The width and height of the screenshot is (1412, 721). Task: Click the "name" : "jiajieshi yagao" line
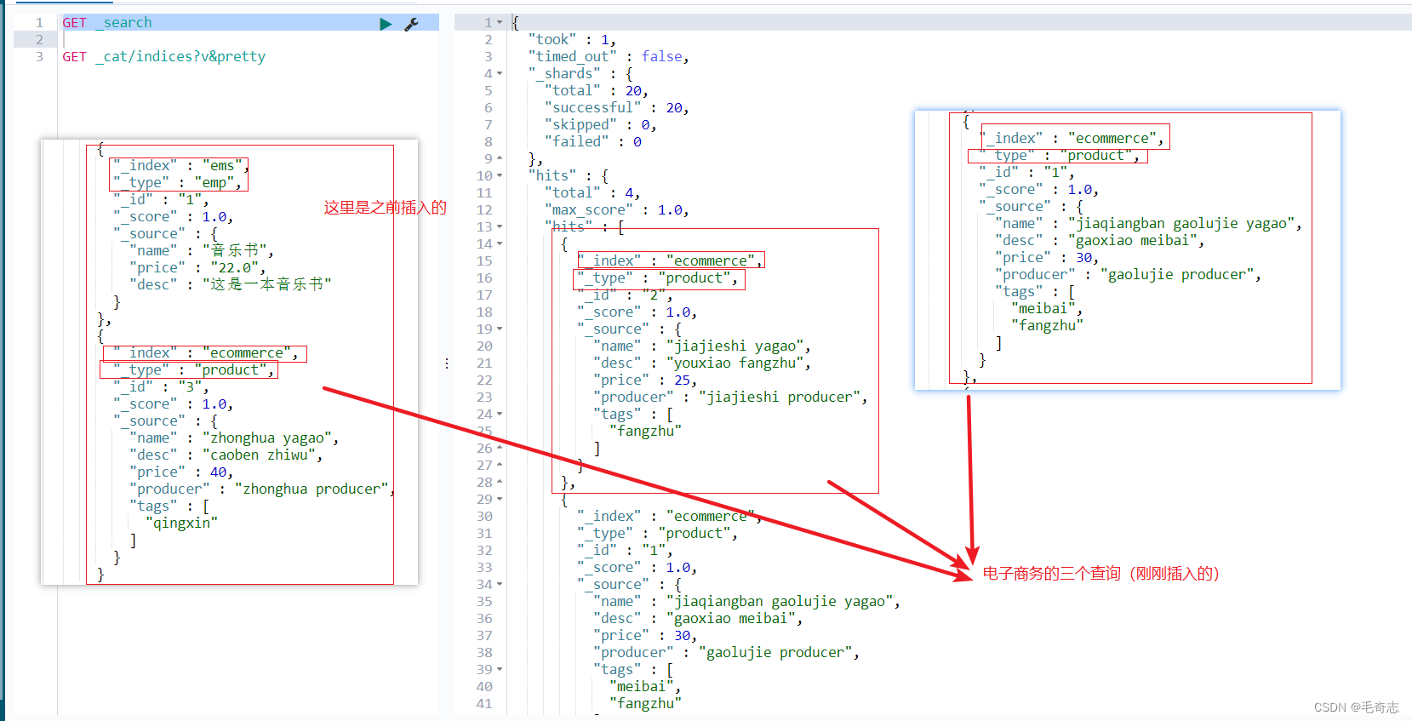tap(702, 346)
